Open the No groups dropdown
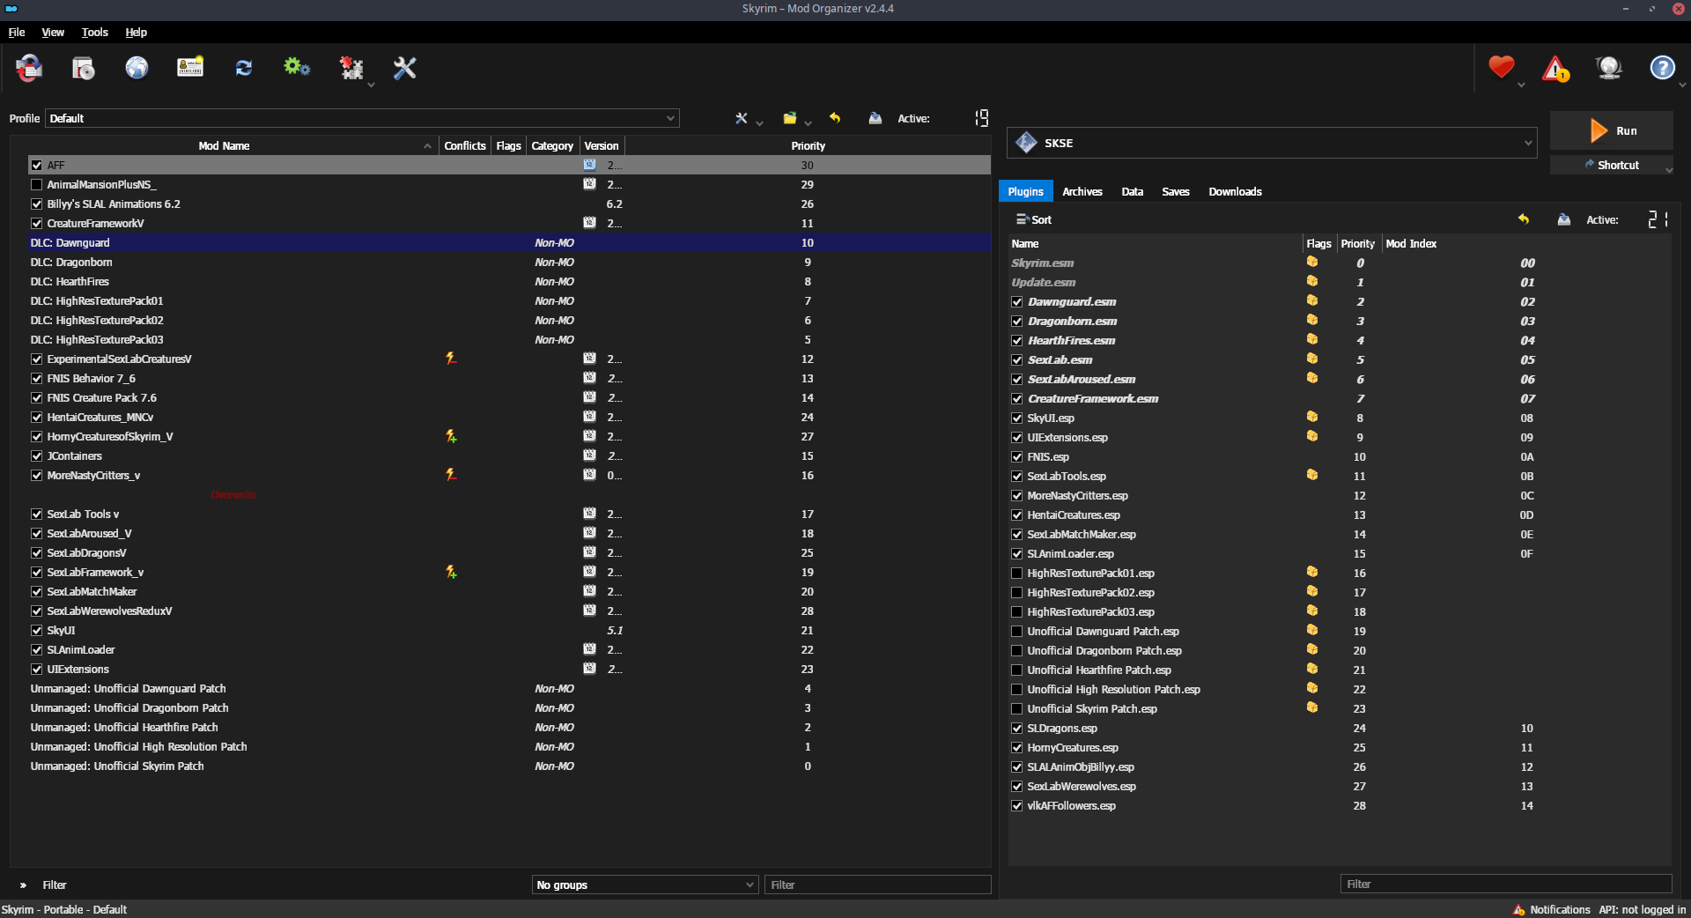Viewport: 1691px width, 918px height. click(x=645, y=885)
